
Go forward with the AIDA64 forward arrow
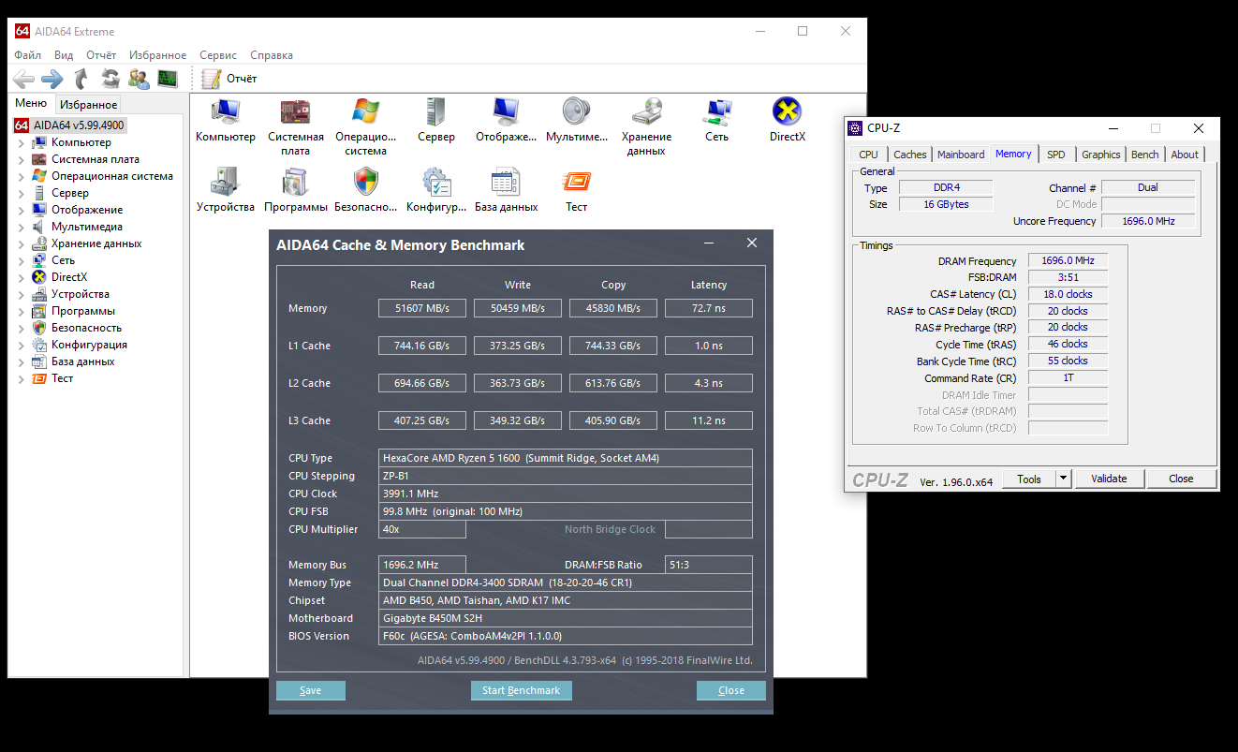click(52, 79)
